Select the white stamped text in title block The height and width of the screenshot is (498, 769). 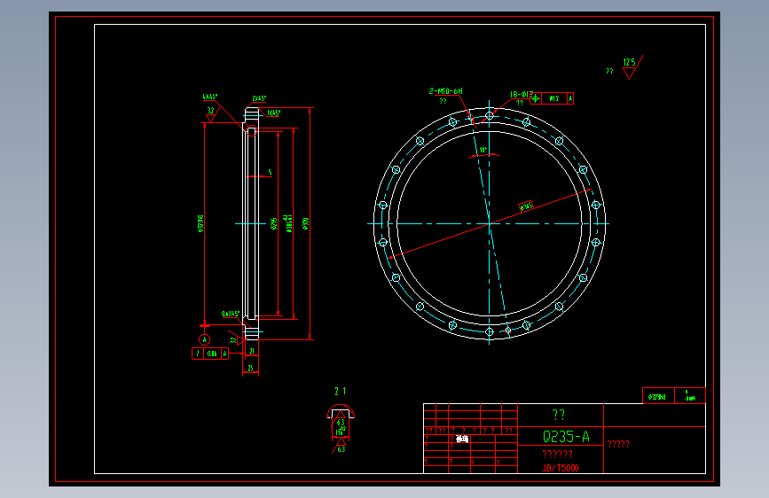[462, 440]
